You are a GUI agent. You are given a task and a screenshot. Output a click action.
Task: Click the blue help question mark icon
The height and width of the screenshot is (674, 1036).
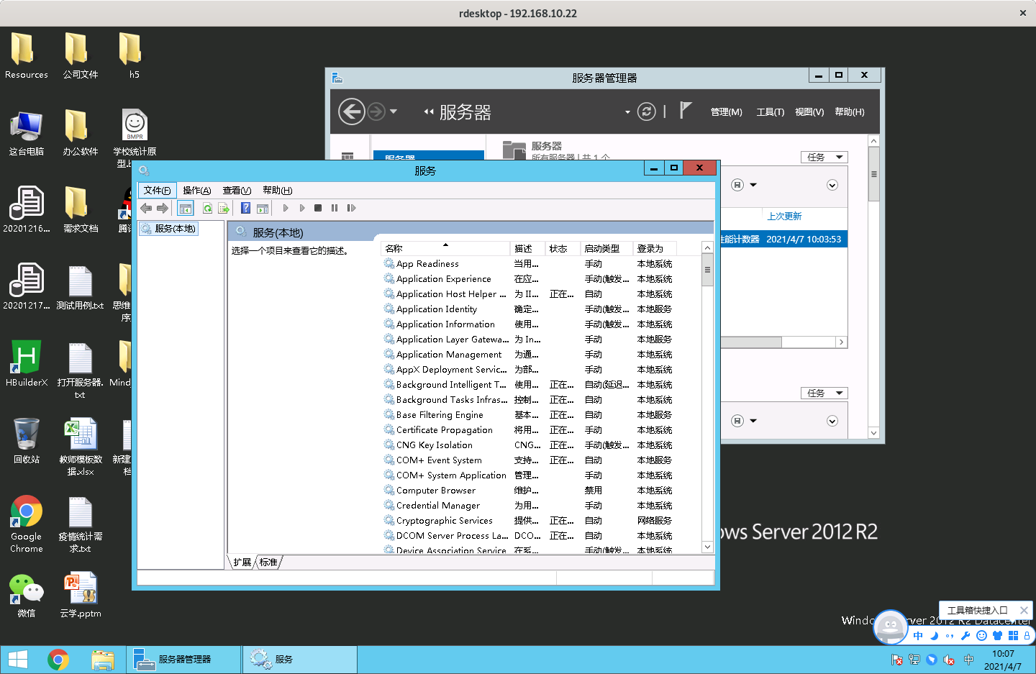(x=245, y=208)
